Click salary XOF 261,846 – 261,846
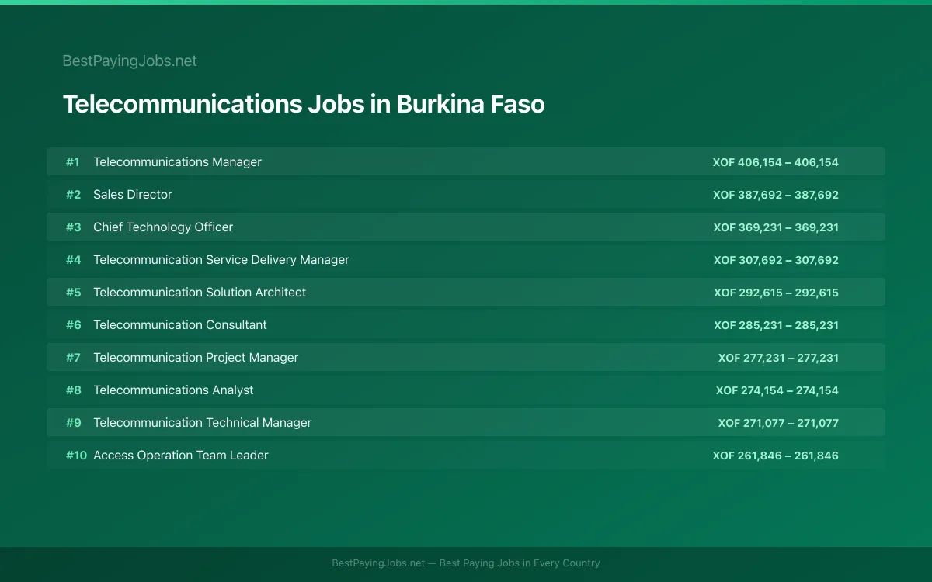Image resolution: width=932 pixels, height=582 pixels. point(776,456)
